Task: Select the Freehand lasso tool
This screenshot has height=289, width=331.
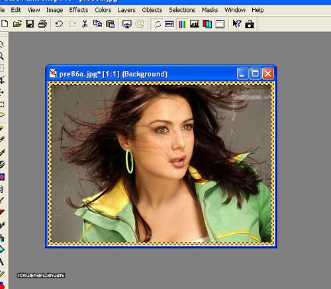Action: (x=2, y=115)
